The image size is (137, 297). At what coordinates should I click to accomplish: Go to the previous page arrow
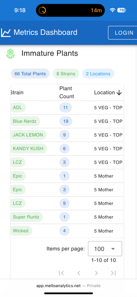(79, 273)
